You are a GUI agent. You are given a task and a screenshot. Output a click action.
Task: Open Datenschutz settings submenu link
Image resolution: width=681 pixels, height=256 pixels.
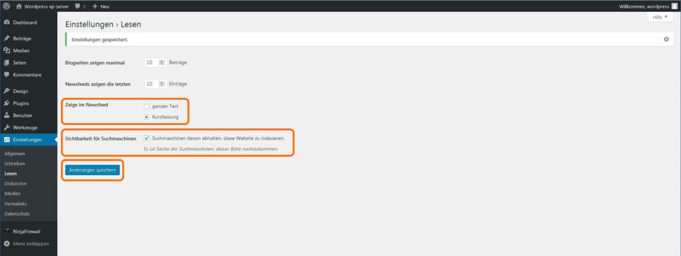pos(17,213)
